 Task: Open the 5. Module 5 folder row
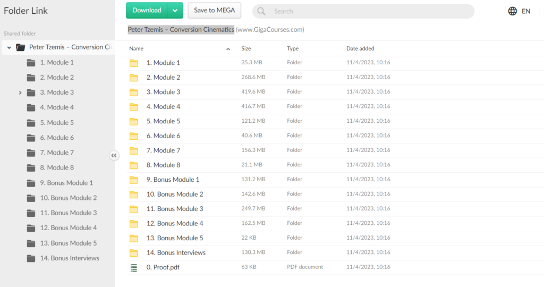pyautogui.click(x=163, y=121)
